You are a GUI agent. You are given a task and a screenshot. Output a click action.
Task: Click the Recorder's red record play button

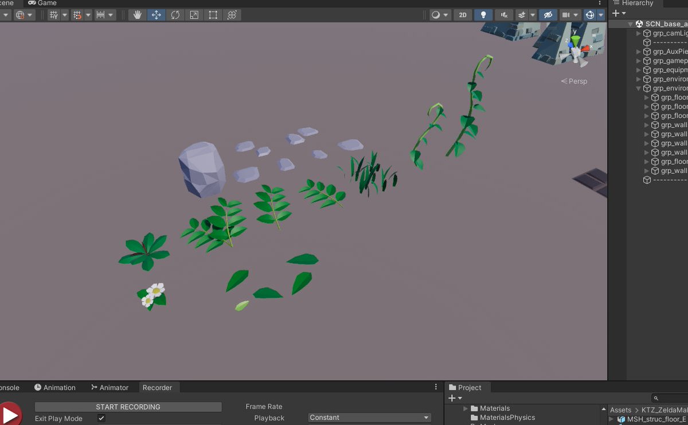9,414
